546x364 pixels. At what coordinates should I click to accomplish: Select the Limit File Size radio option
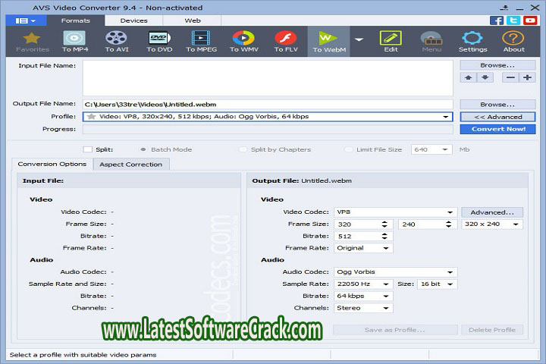[348, 149]
